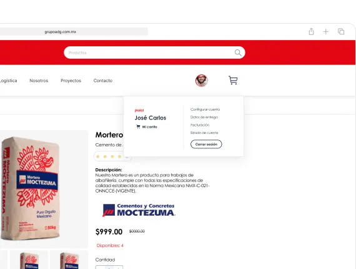Viewport: 356px width, 269px height.
Task: Click the Mi carrito cart link
Action: pyautogui.click(x=147, y=127)
